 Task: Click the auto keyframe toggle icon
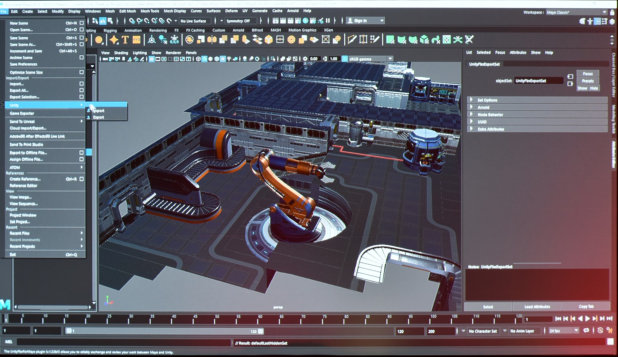pos(600,331)
